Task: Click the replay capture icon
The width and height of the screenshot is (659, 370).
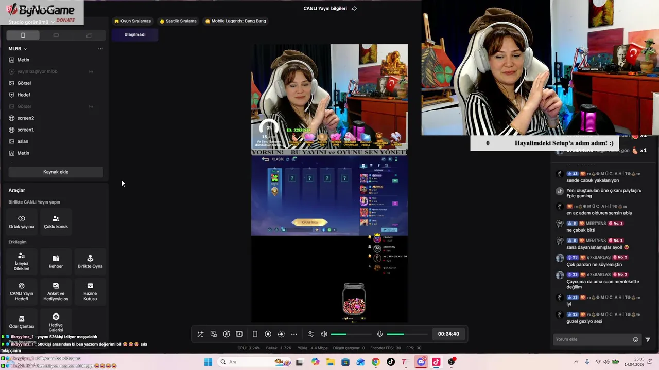Action: pyautogui.click(x=281, y=334)
